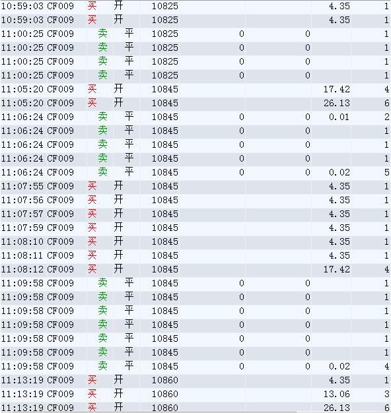Select the 11:08:12 row with fee 17.42
This screenshot has height=413, width=391.
tap(196, 269)
